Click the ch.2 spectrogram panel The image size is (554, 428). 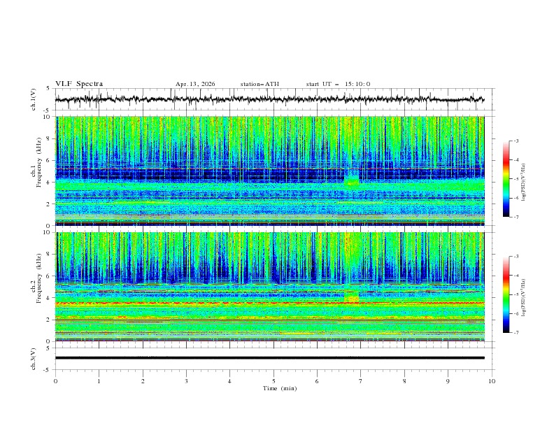pos(270,287)
